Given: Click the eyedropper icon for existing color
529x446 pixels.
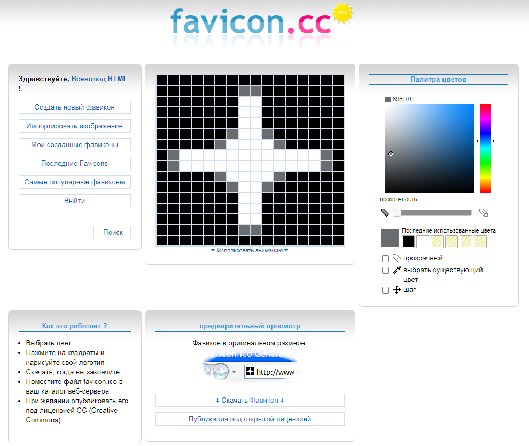Looking at the screenshot, I should click(x=396, y=270).
